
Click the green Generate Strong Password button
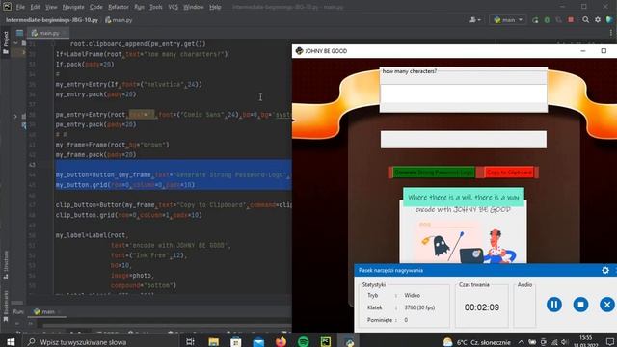click(434, 173)
